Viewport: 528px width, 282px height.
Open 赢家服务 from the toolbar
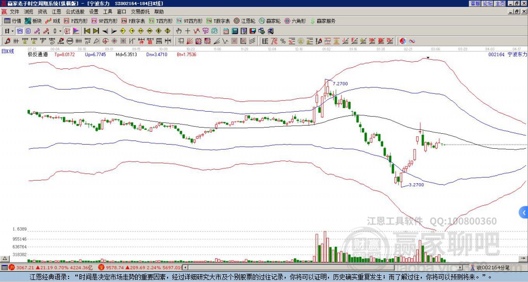pyautogui.click(x=323, y=21)
